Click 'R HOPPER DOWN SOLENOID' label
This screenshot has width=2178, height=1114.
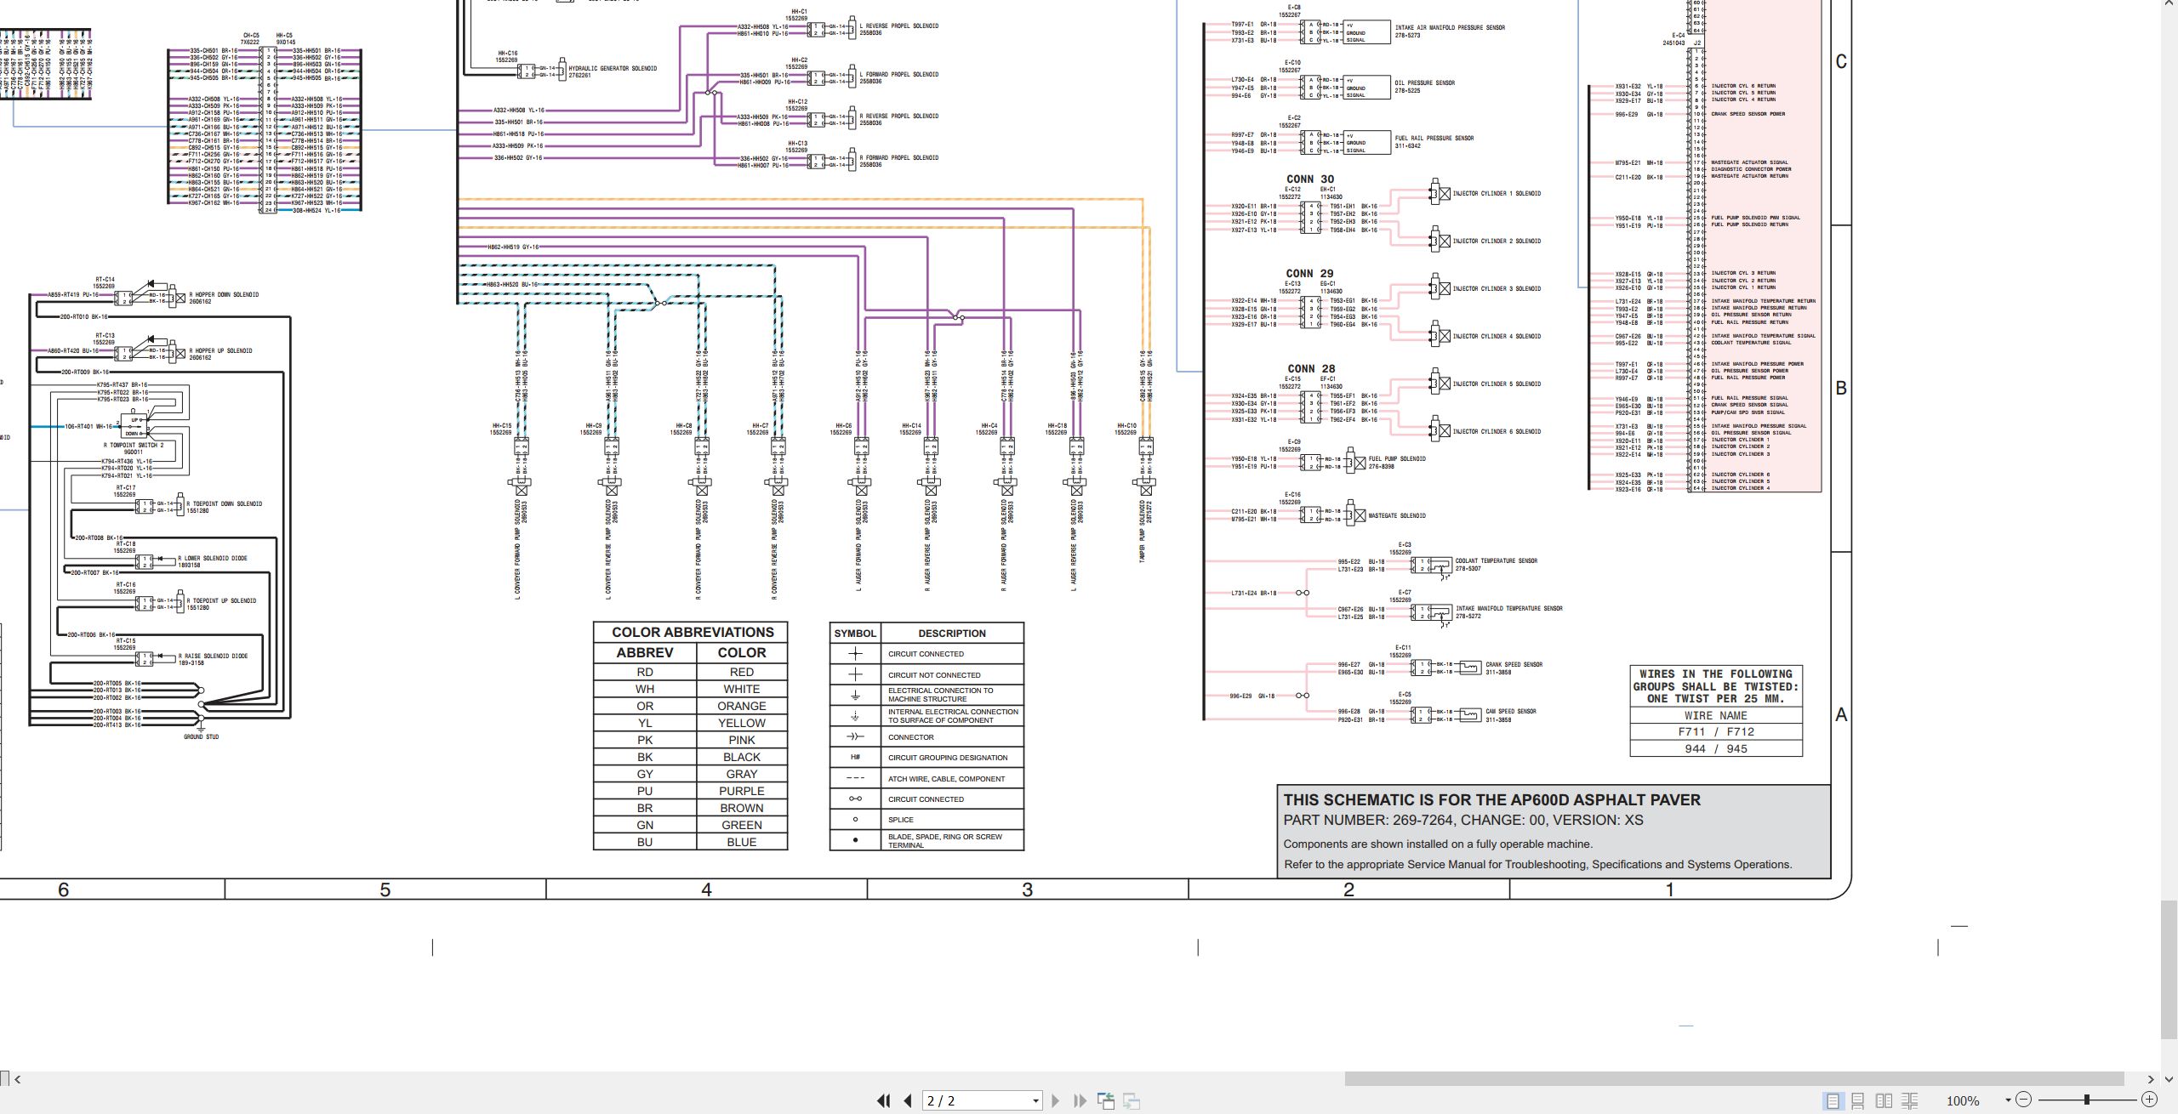[224, 295]
